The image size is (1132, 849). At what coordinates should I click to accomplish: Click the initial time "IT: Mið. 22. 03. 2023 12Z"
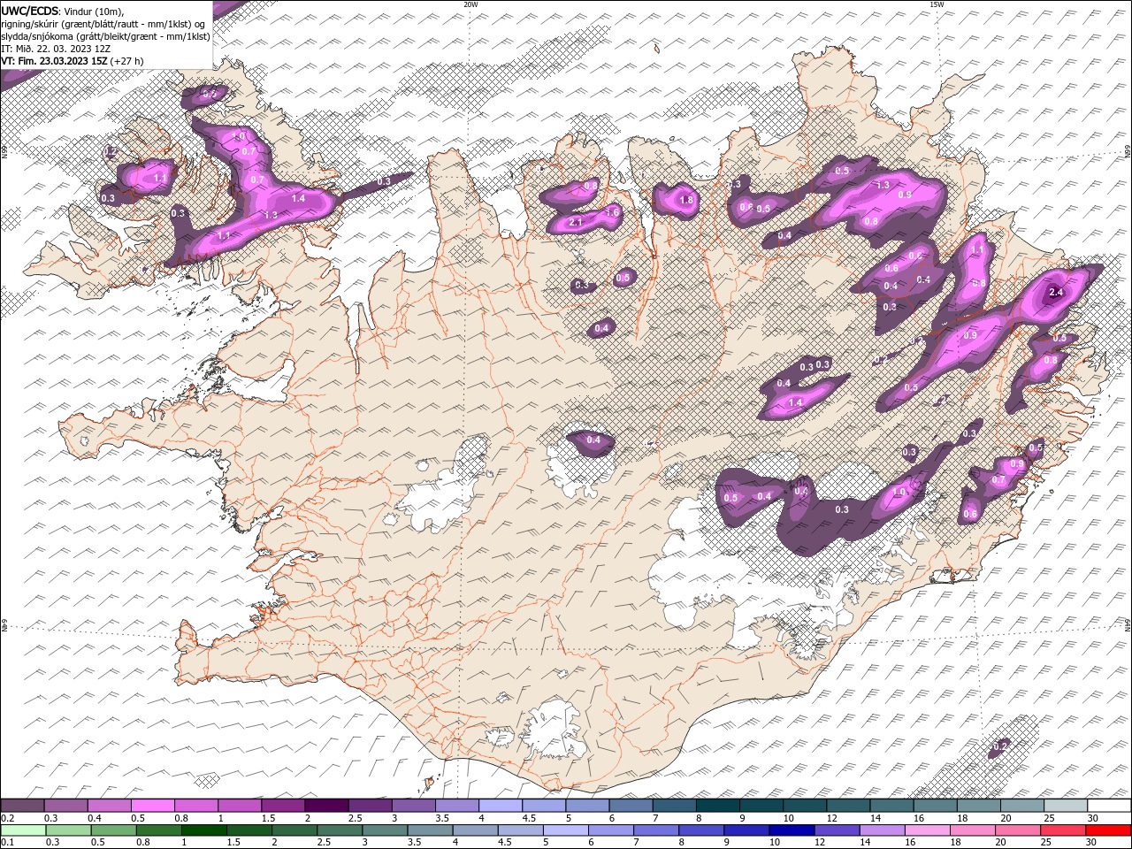click(56, 48)
